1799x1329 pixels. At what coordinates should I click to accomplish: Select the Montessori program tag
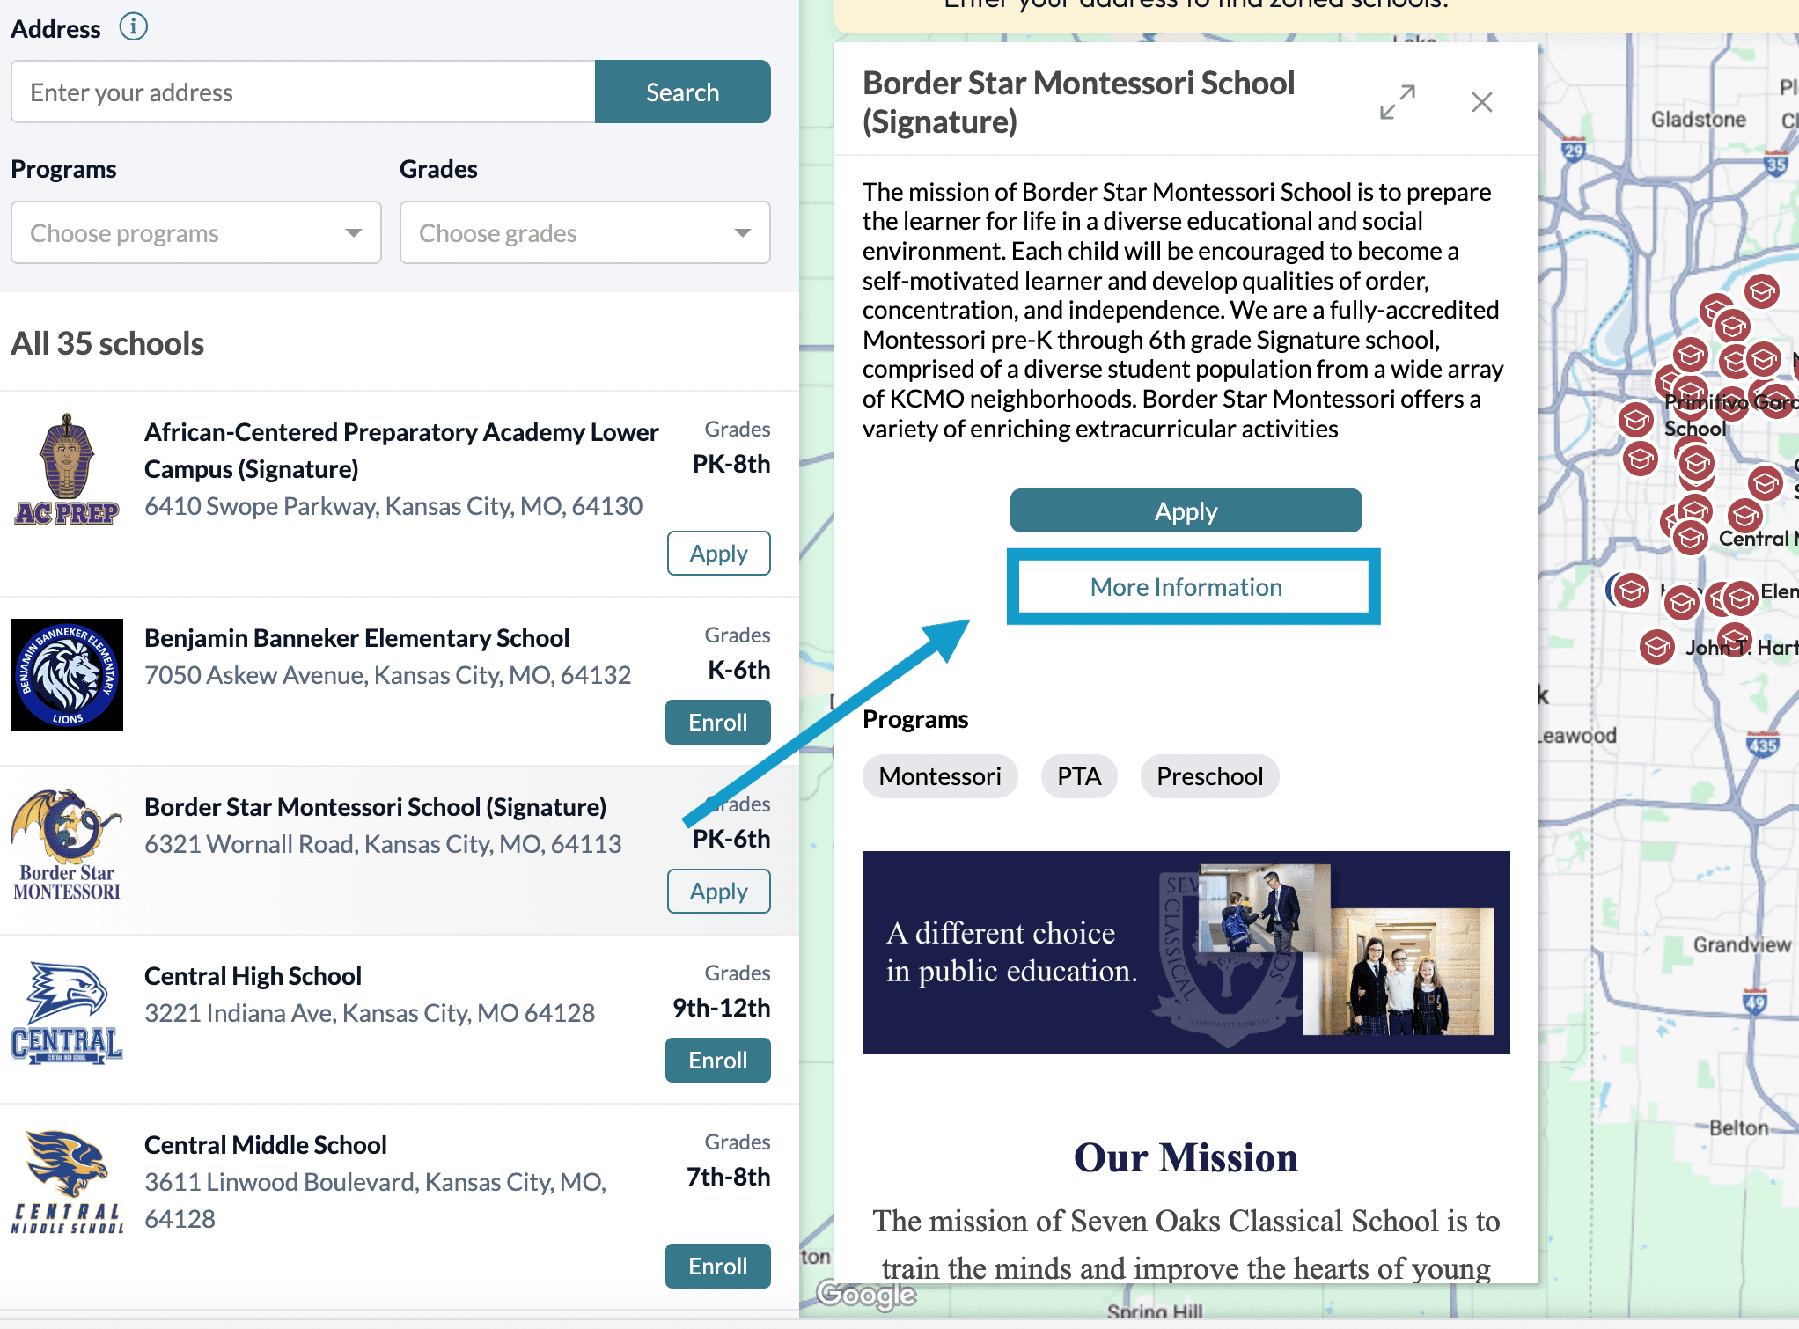click(940, 775)
